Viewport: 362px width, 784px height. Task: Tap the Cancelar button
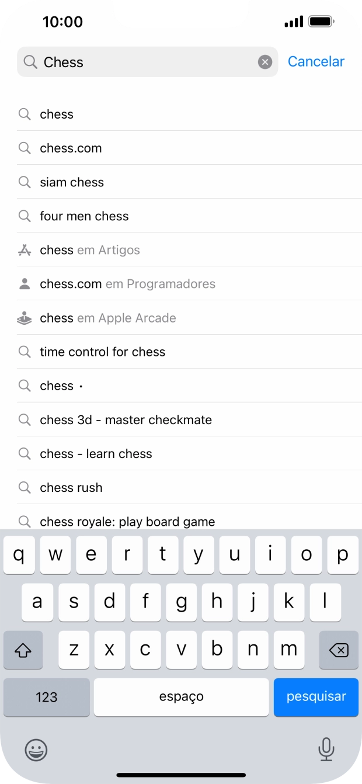coord(316,61)
